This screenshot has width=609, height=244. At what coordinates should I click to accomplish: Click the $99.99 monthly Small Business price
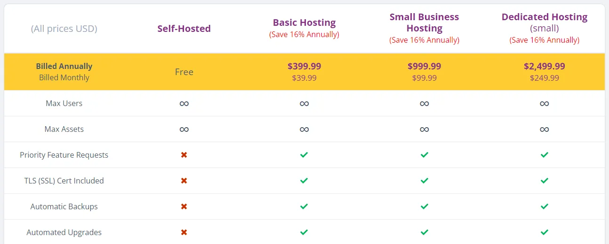point(425,78)
